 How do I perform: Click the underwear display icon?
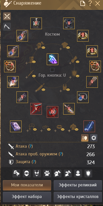pos(37,173)
